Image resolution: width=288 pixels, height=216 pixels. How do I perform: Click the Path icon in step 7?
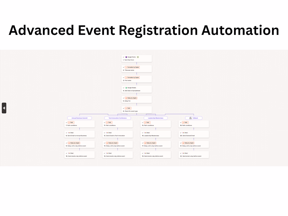pos(69,123)
